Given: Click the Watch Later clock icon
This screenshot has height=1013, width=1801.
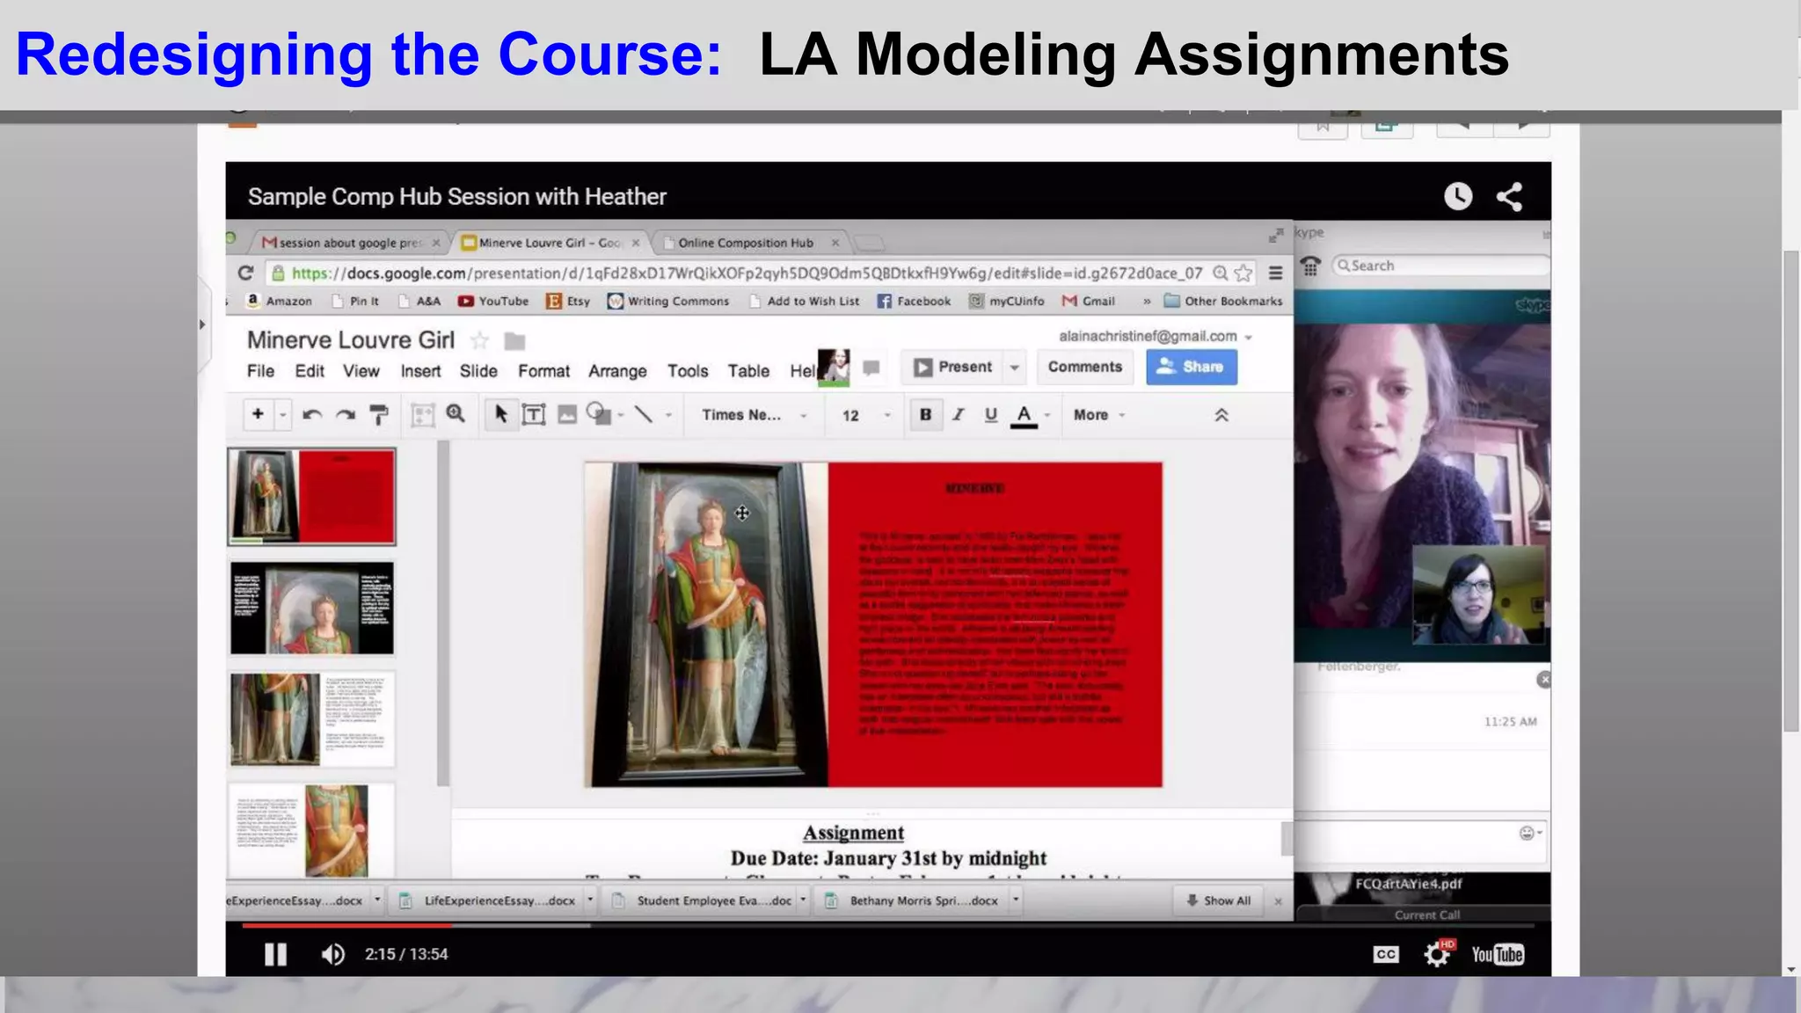Looking at the screenshot, I should [x=1458, y=196].
